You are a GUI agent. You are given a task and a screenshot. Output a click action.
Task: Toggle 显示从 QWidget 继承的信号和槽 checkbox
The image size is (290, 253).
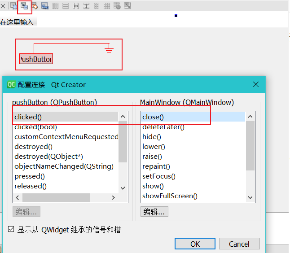tap(11, 229)
